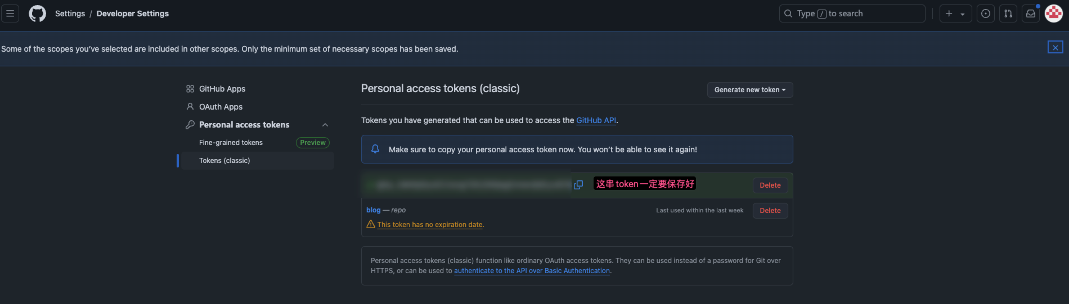Open the GitHub API link

coord(596,120)
